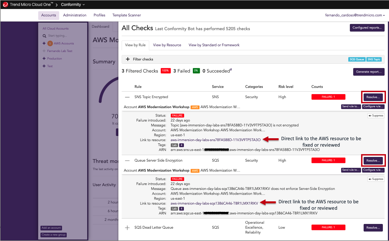Collapse the Queue Server Side Encryption rule
This screenshot has height=241, width=389.
pos(127,161)
